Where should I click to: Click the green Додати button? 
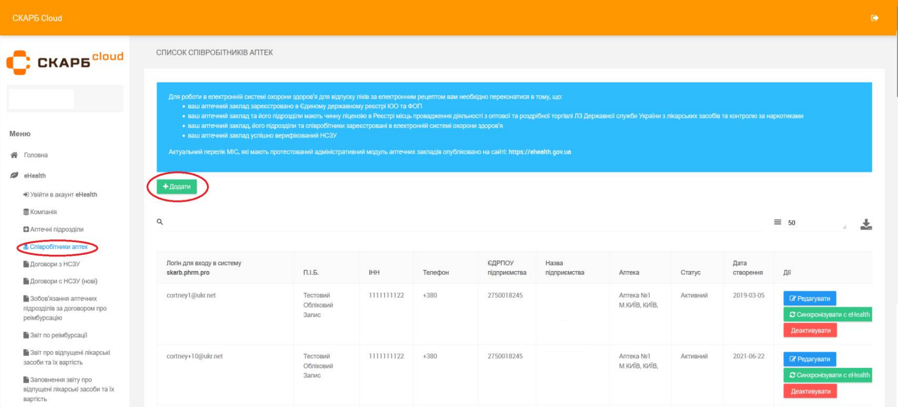177,187
